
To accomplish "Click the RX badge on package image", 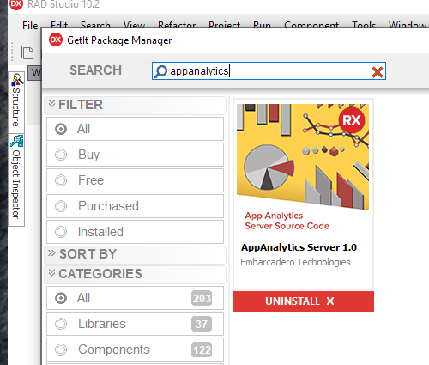I will 352,120.
